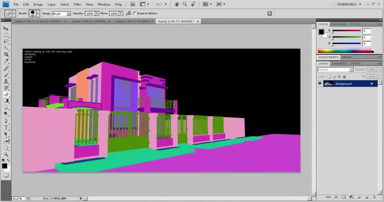
Task: Open the eraser Mode dropdown
Action: click(x=61, y=13)
